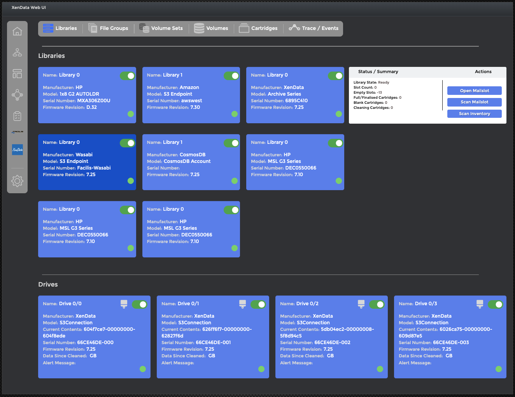Click the drive icon on Drive 0/0
The height and width of the screenshot is (397, 515).
click(124, 304)
